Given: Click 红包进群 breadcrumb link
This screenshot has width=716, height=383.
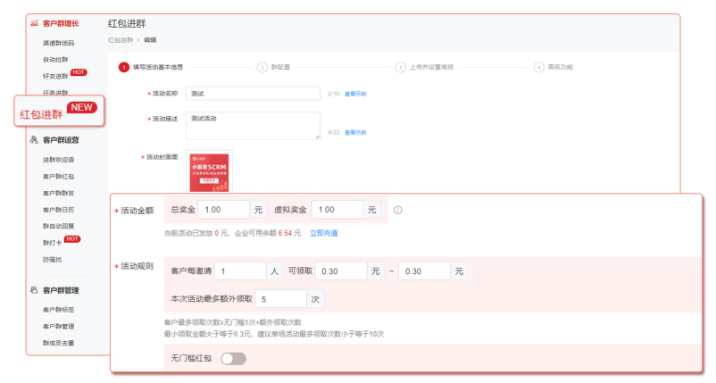Looking at the screenshot, I should pyautogui.click(x=120, y=40).
